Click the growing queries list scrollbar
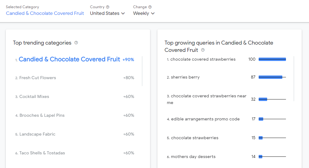Image resolution: width=309 pixels, height=168 pixels. click(x=294, y=79)
